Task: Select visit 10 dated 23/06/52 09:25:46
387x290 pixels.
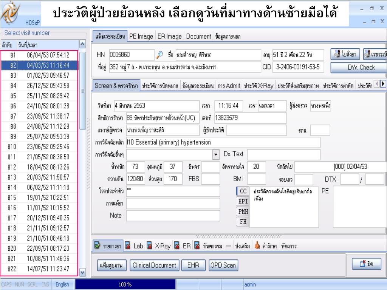Action: click(x=39, y=147)
